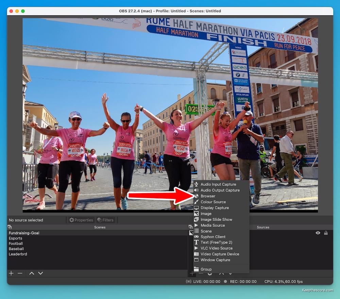
Task: Open source Properties
Action: pos(81,220)
